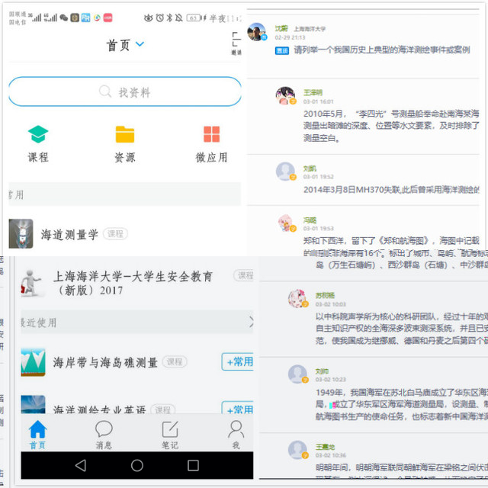Click the 找资料 search field
488x488 pixels.
coord(125,91)
